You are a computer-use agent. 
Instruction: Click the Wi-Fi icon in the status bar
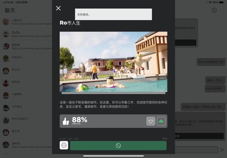pos(210,2)
